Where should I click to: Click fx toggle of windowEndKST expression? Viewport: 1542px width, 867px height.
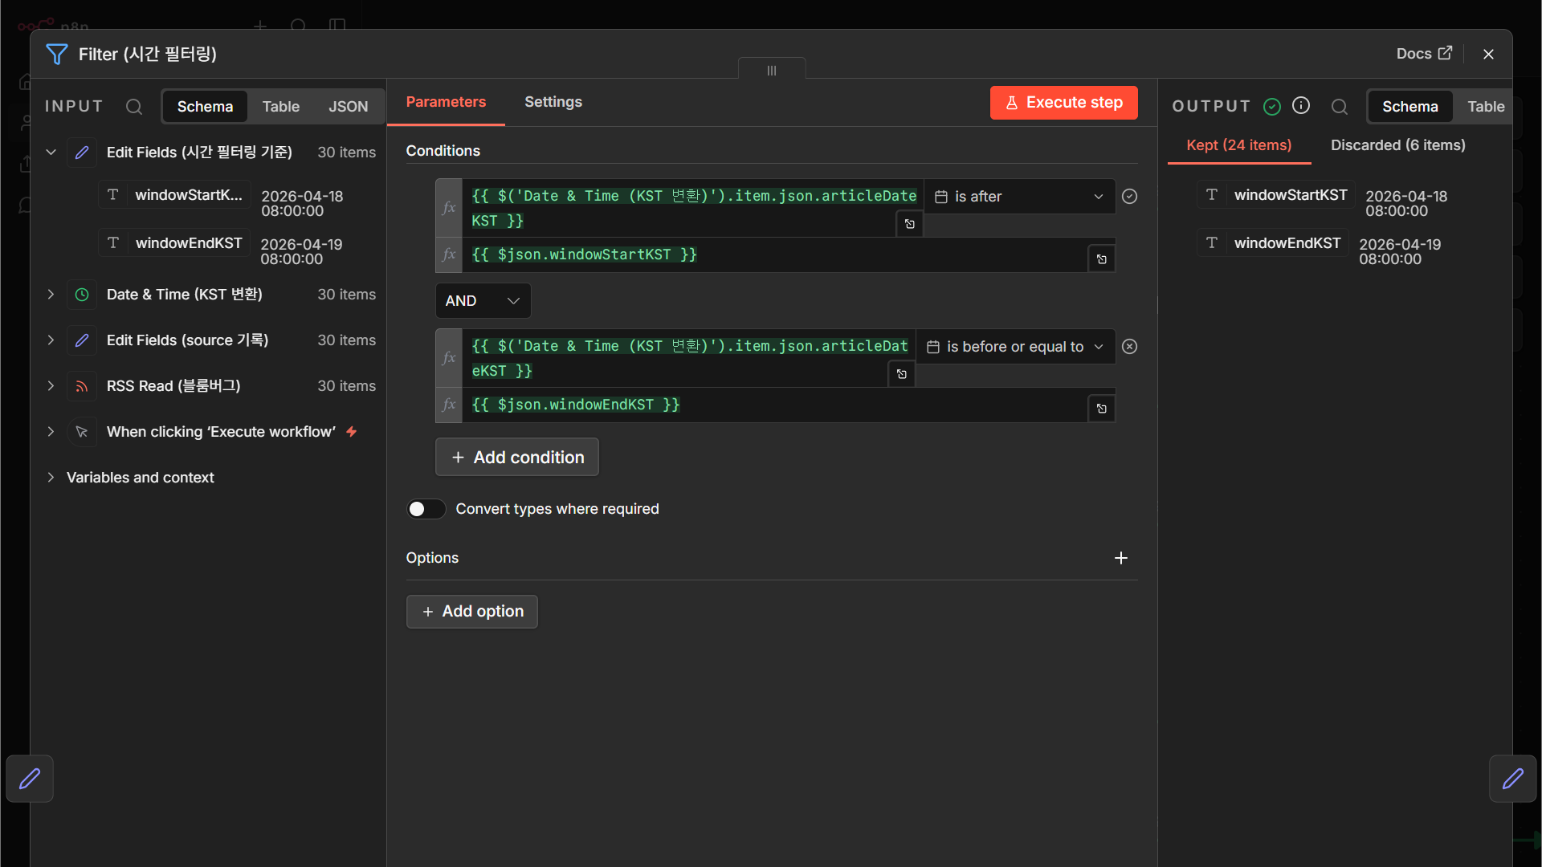point(449,405)
